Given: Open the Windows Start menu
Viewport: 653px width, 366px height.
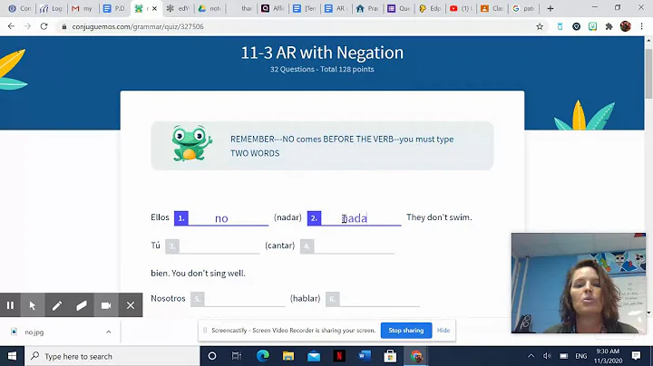Looking at the screenshot, I should (12, 356).
